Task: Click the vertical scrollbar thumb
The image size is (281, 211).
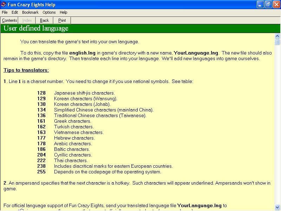Action: [277, 42]
